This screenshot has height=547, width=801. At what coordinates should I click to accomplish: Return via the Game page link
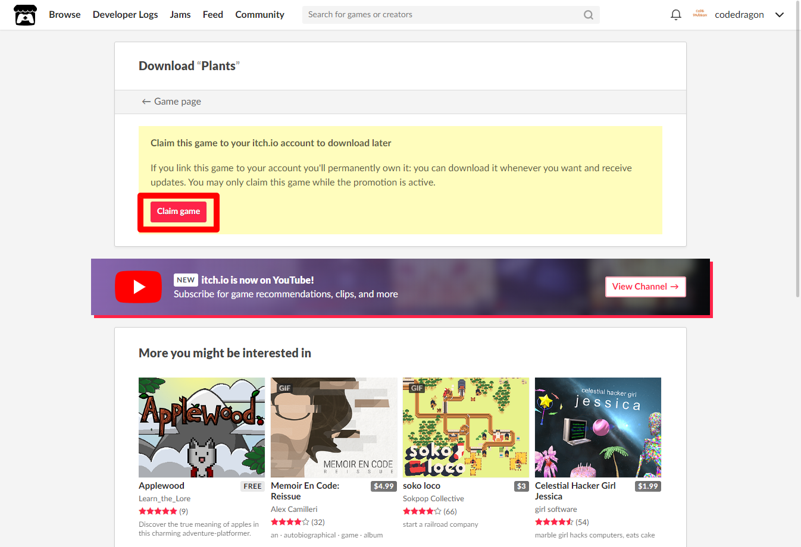(171, 102)
